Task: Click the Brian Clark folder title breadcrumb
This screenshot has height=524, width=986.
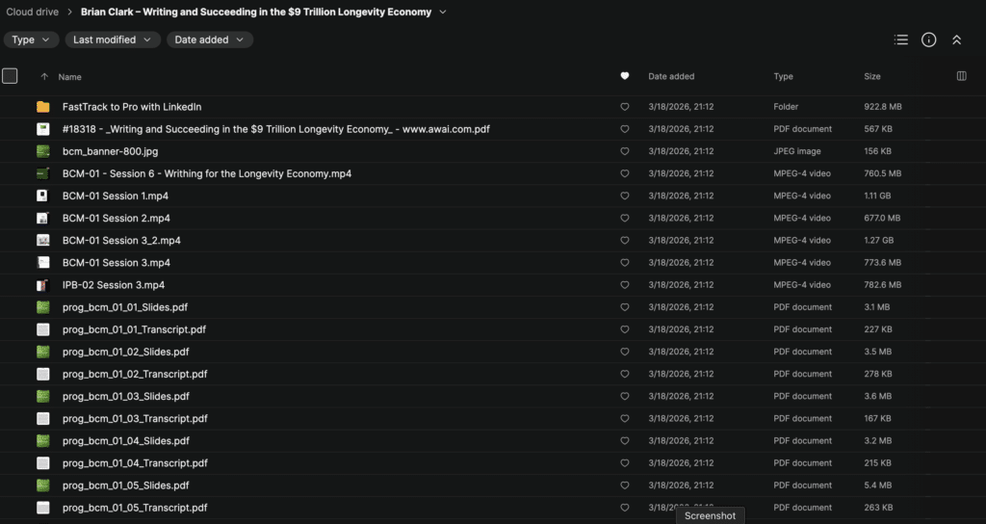Action: (x=256, y=12)
